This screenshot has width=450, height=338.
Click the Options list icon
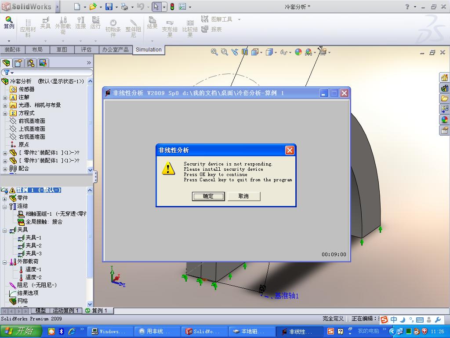(182, 7)
